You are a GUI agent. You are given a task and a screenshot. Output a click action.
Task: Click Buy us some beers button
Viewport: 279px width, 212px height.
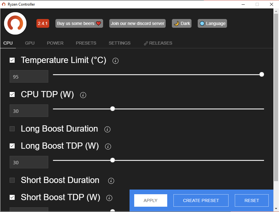tap(79, 23)
